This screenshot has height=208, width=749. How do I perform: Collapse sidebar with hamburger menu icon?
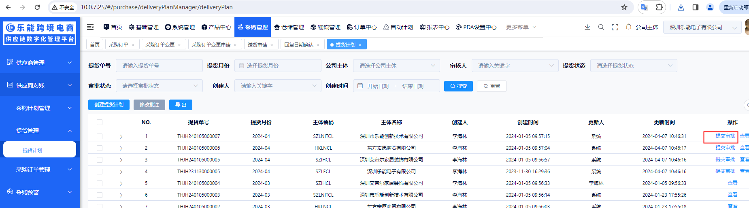point(90,27)
